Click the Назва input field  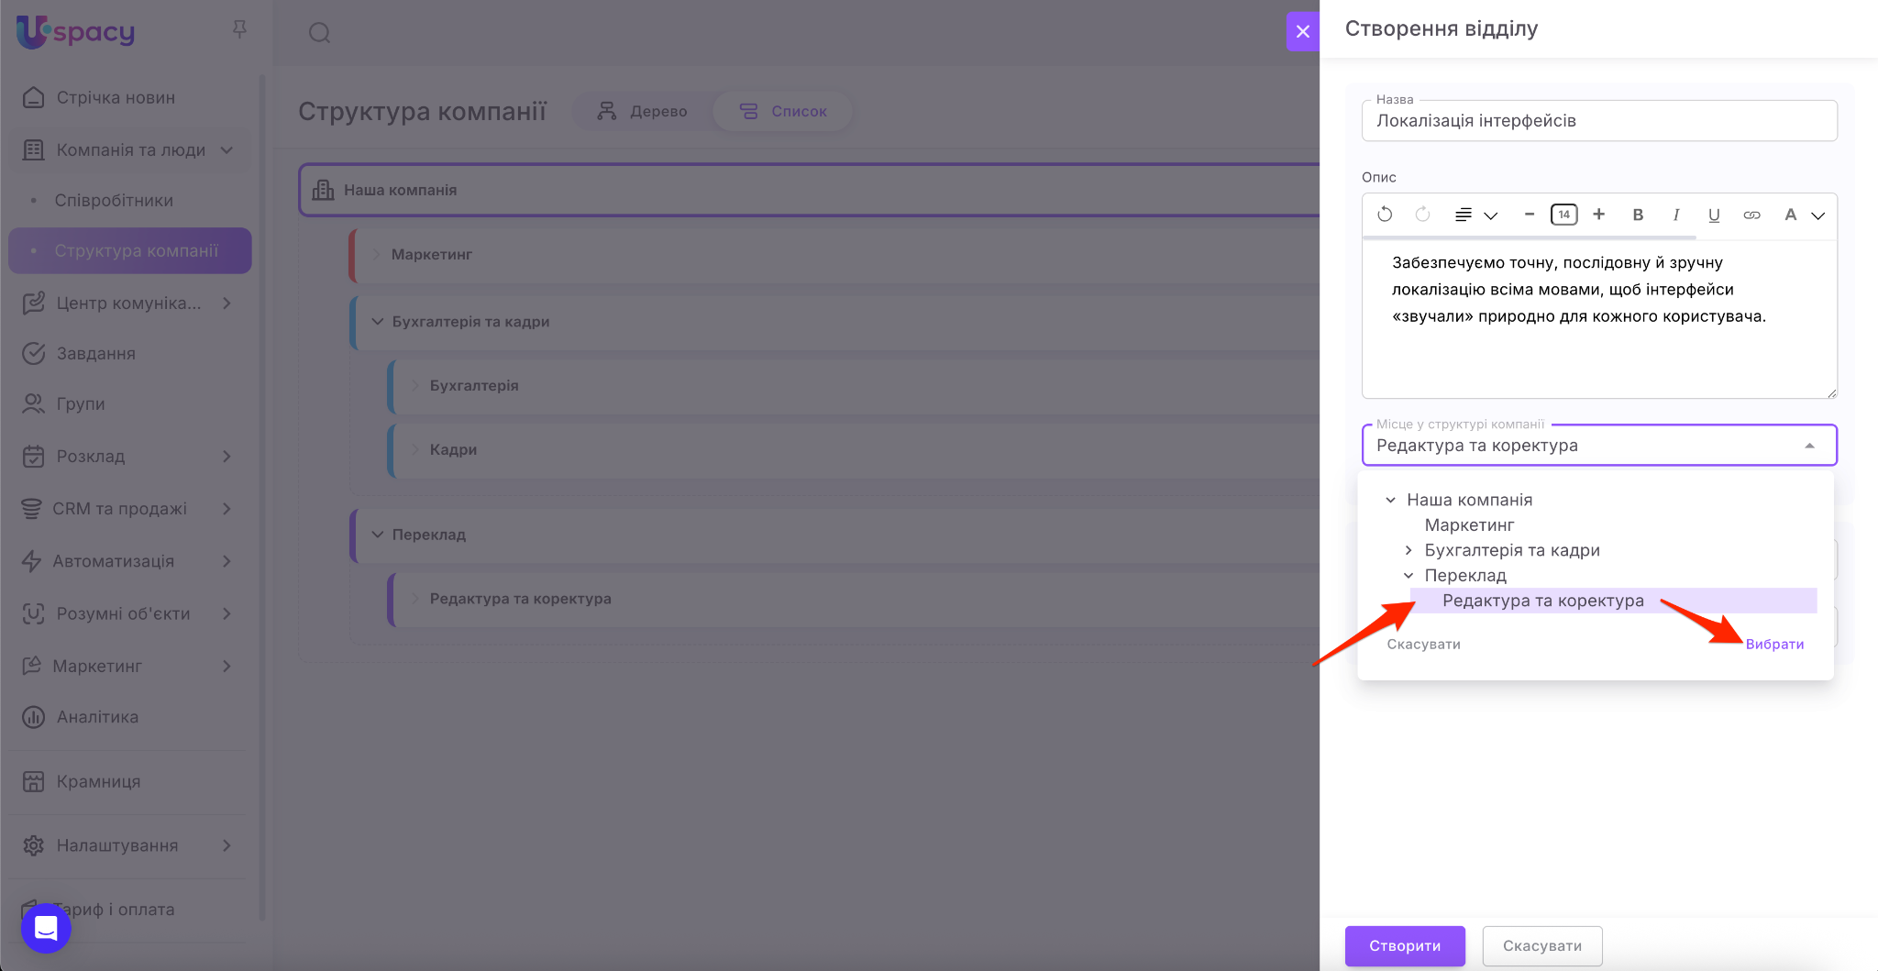(1598, 121)
